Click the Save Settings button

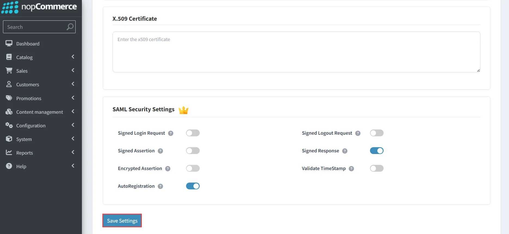click(x=122, y=221)
